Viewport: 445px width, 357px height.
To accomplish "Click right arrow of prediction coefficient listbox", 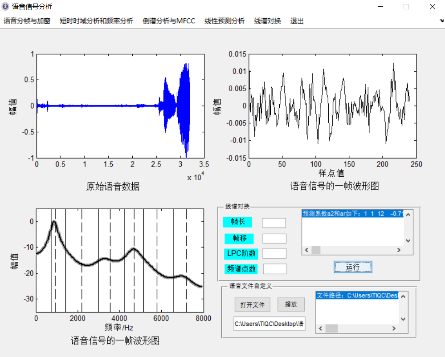I will (399, 250).
